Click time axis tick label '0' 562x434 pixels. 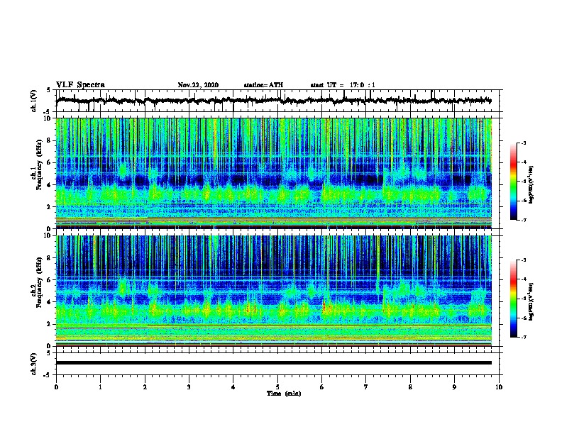tap(56, 386)
